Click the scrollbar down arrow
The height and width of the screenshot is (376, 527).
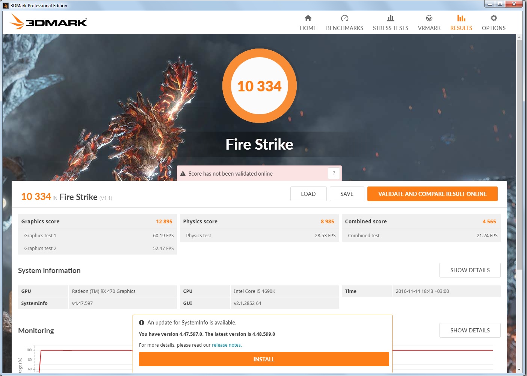[x=519, y=370]
